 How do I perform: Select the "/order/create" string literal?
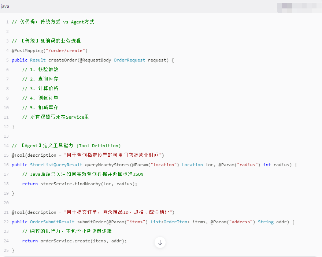coord(65,51)
